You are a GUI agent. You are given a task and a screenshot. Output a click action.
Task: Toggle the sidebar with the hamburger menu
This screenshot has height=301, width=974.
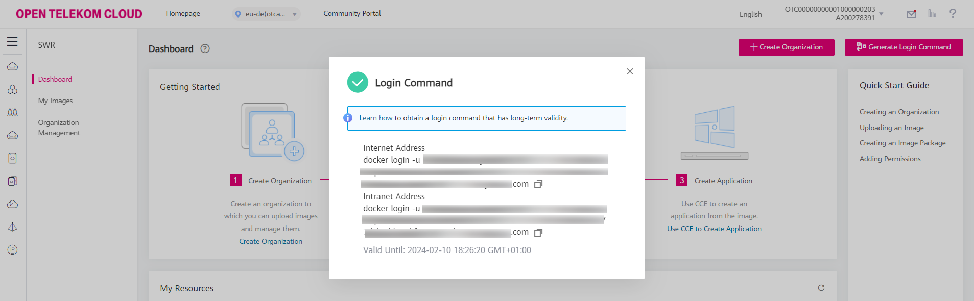pos(12,41)
